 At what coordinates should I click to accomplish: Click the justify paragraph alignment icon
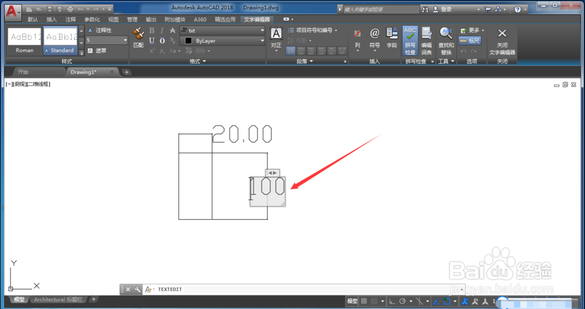[331, 50]
